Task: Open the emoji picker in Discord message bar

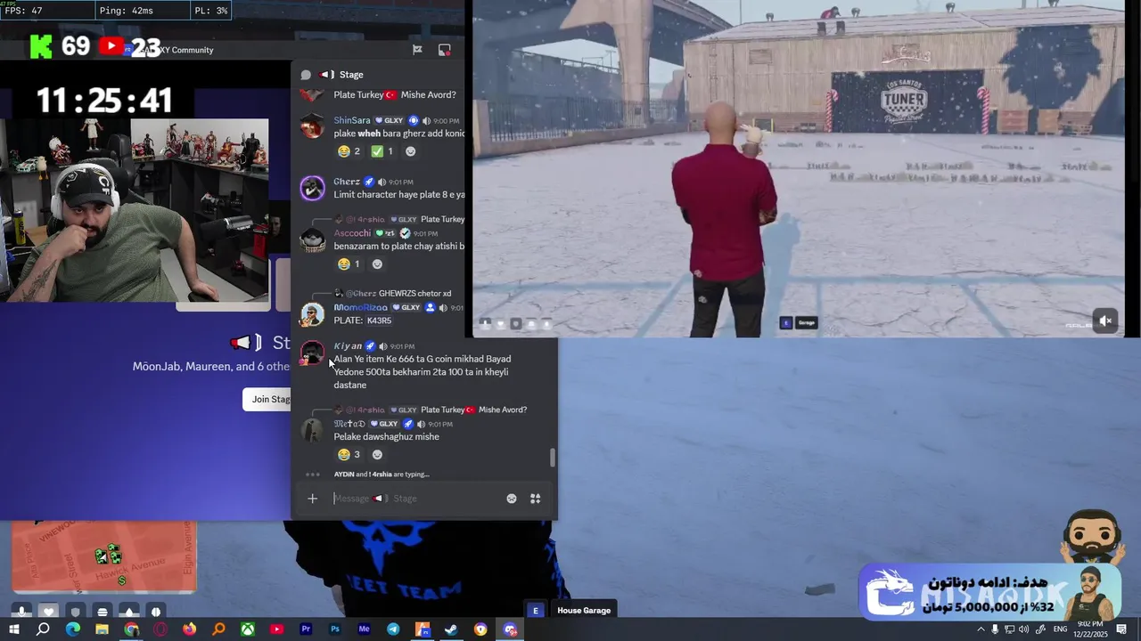Action: point(512,499)
